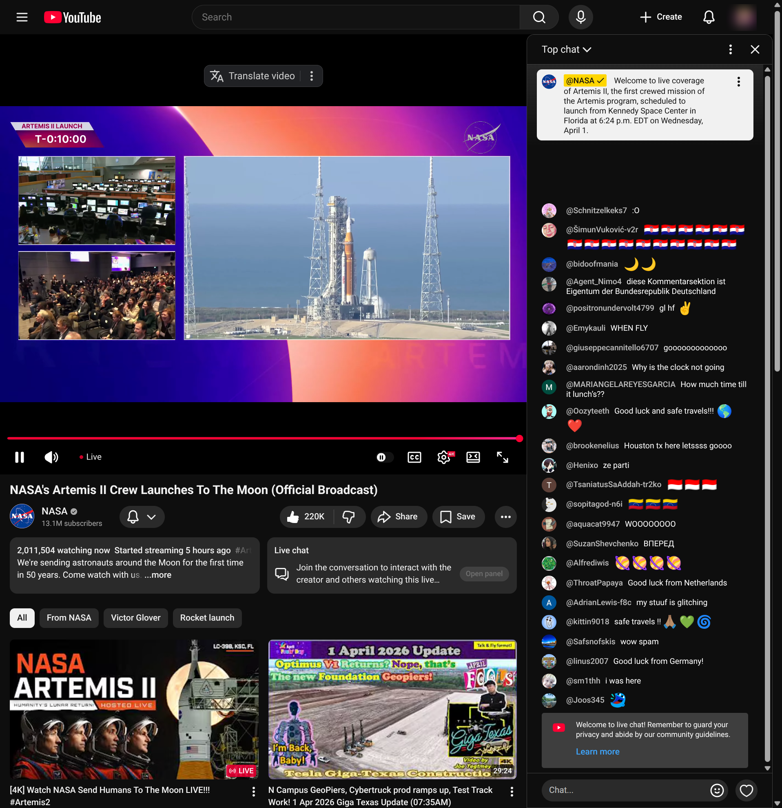Viewport: 782px width, 808px height.
Task: Start voice search with microphone
Action: tap(580, 17)
